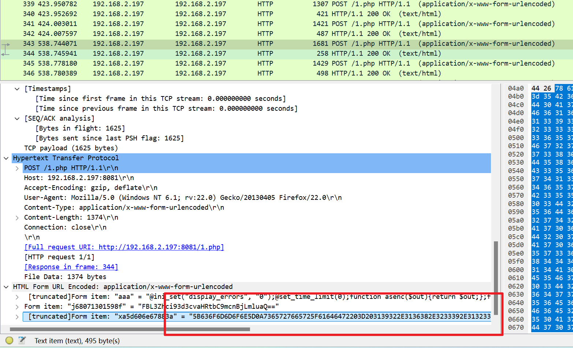The width and height of the screenshot is (573, 348).
Task: Select the Content-Type header line
Action: point(124,208)
